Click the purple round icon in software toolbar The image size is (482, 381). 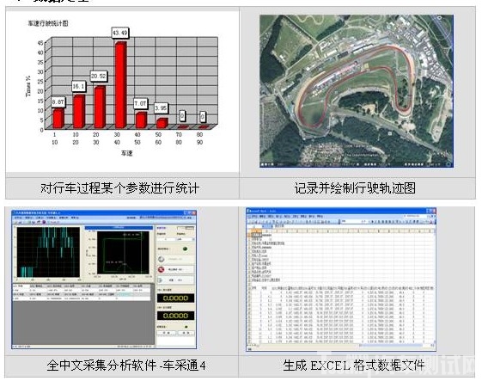click(44, 222)
